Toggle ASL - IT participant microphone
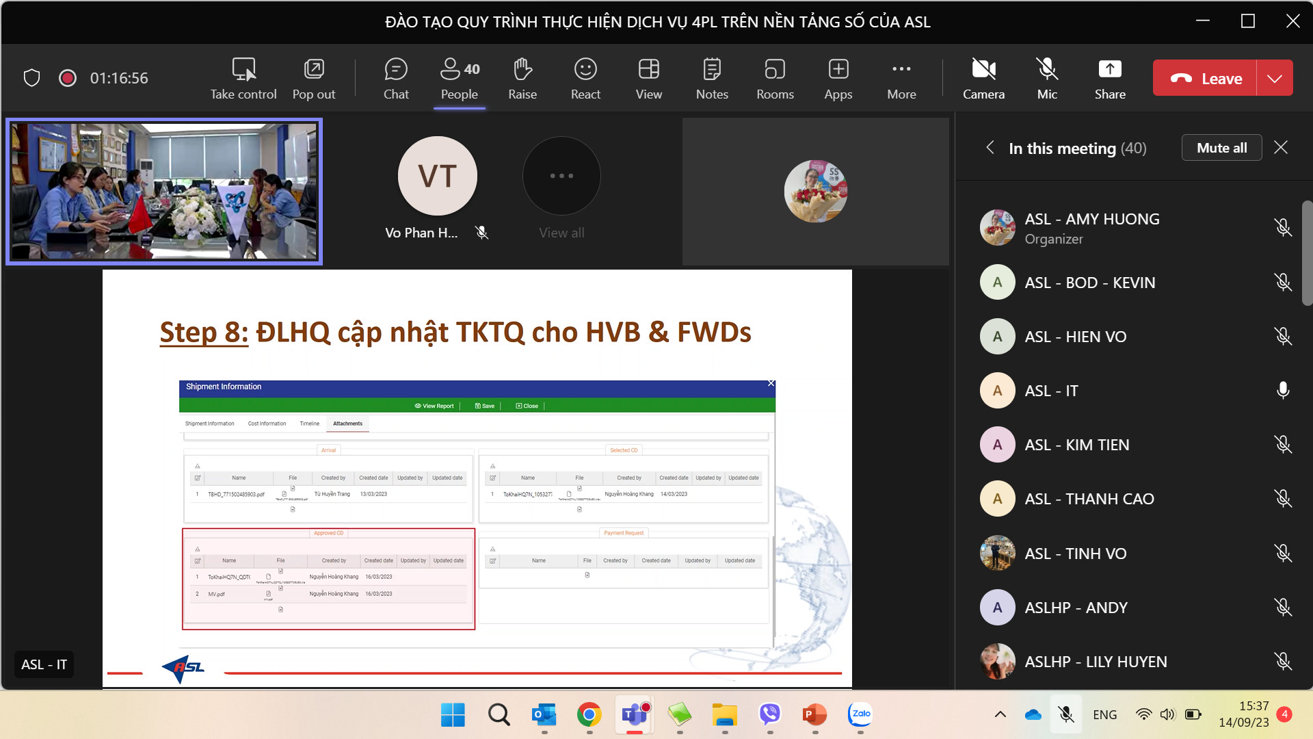The image size is (1313, 739). tap(1283, 390)
